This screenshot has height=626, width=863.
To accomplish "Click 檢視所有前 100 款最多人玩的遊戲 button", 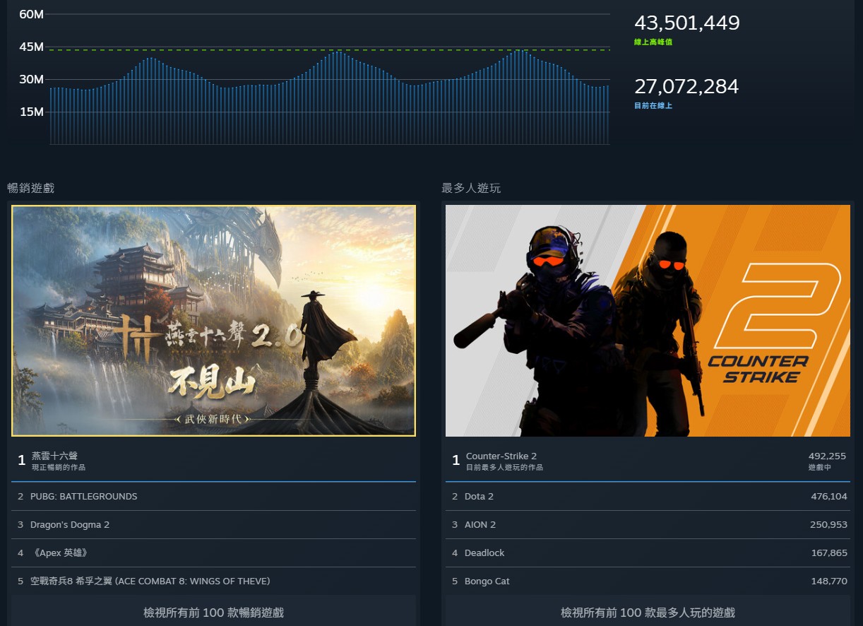I will 648,613.
